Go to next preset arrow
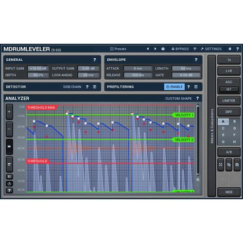This screenshot has width=243, height=243. [155, 49]
